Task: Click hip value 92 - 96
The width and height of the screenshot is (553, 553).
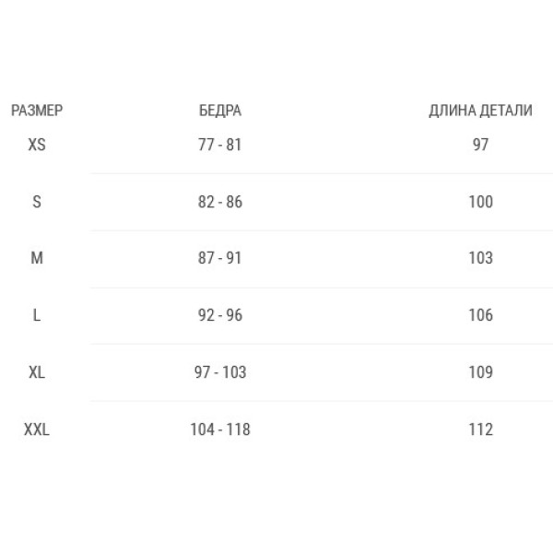Action: point(220,315)
